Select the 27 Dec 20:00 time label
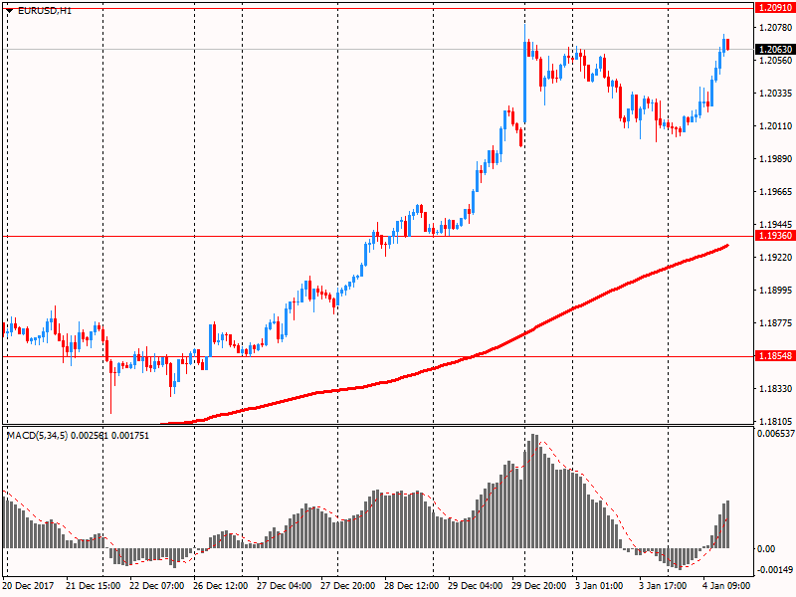 click(347, 586)
